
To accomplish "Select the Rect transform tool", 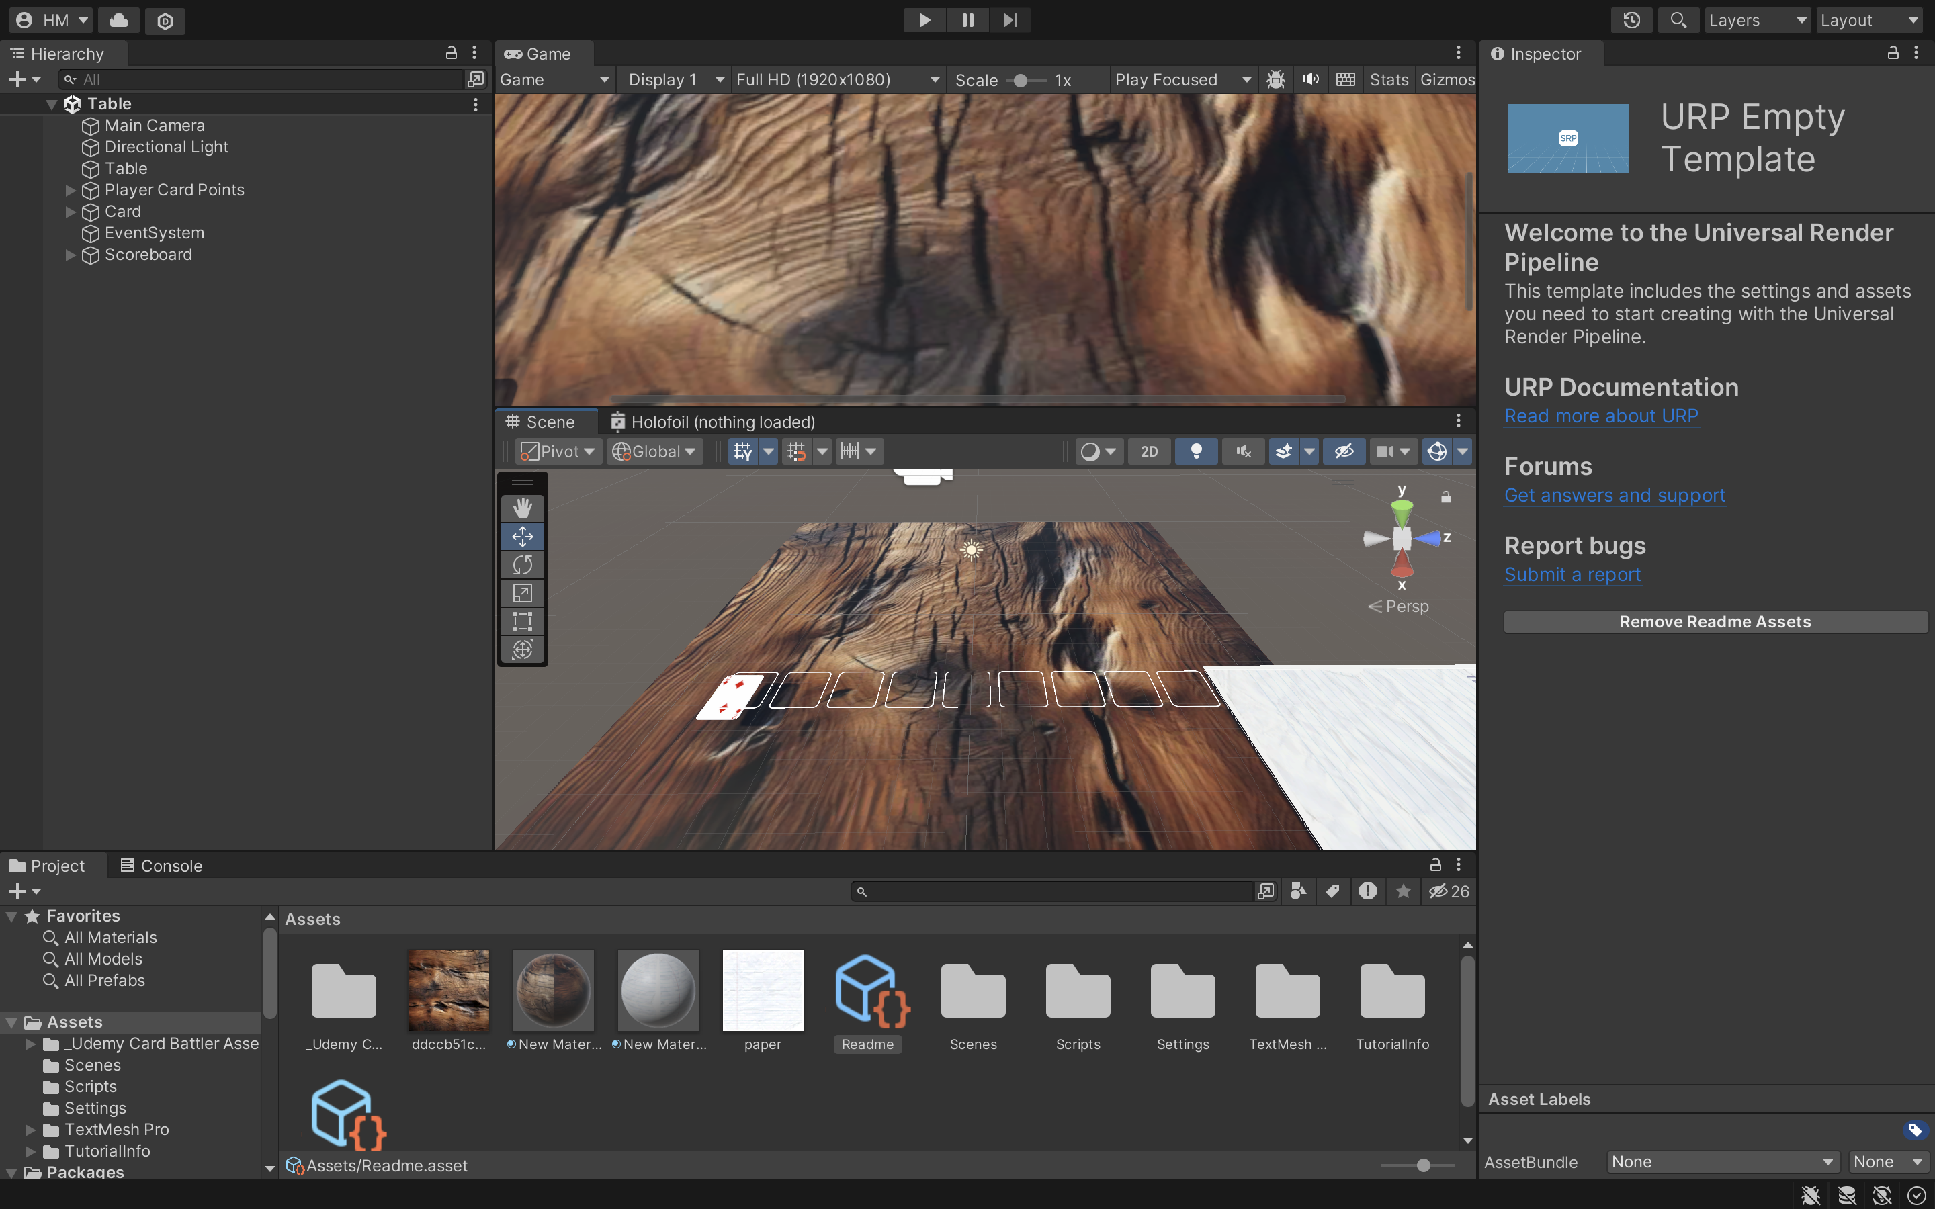I will 522,621.
